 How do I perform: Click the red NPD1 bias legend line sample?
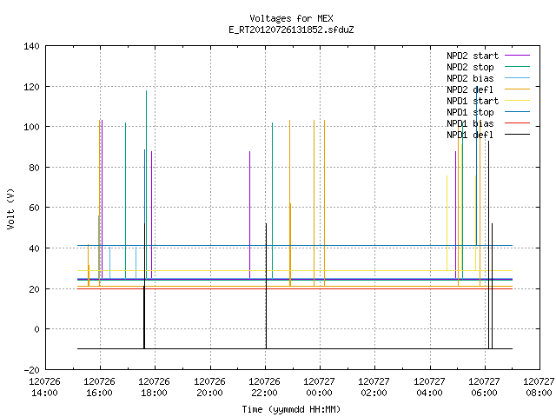[517, 123]
